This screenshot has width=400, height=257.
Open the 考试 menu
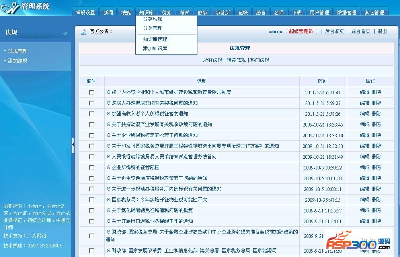click(184, 12)
